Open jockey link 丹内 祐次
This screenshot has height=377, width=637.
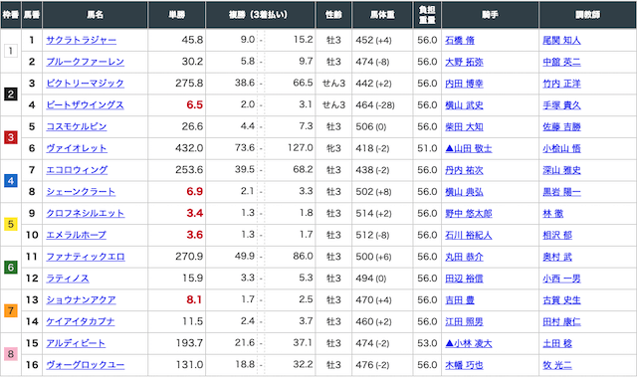click(464, 170)
